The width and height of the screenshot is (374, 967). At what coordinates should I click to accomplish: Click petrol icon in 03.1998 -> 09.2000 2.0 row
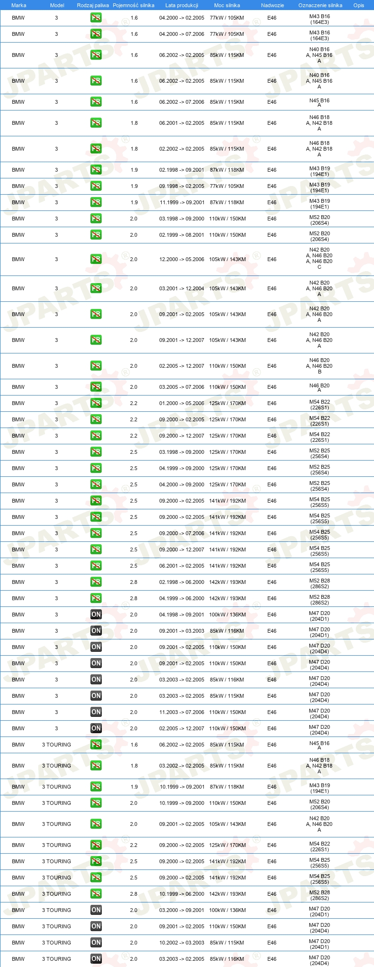[96, 219]
